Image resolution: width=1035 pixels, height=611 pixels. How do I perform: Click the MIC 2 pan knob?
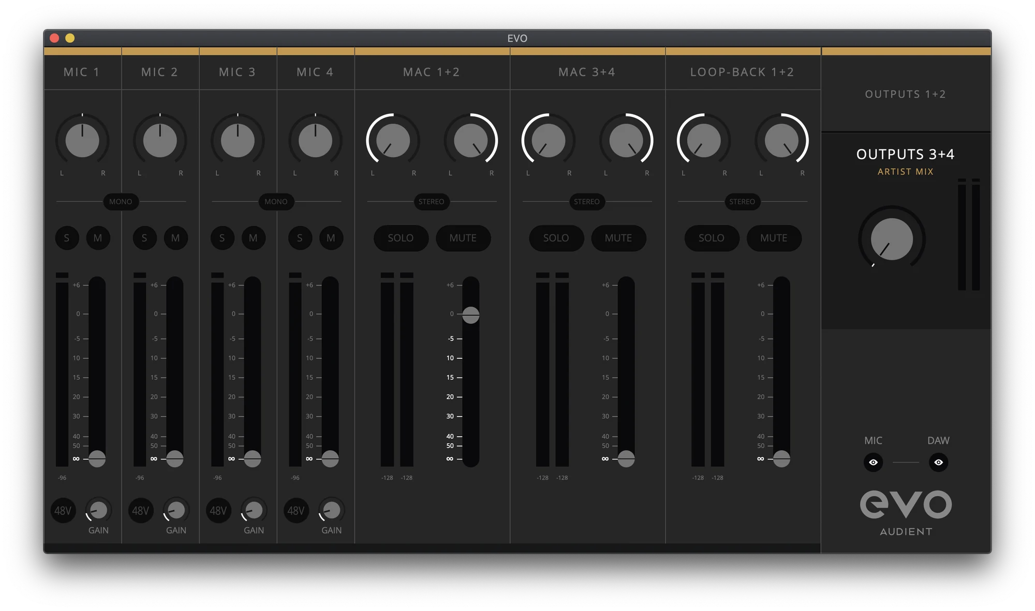[x=160, y=140]
